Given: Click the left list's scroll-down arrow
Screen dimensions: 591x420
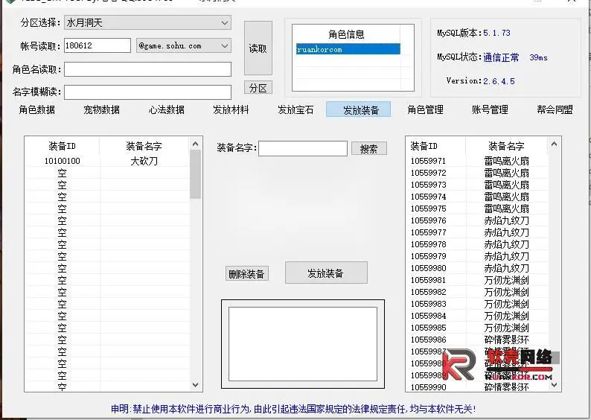Looking at the screenshot, I should point(195,385).
